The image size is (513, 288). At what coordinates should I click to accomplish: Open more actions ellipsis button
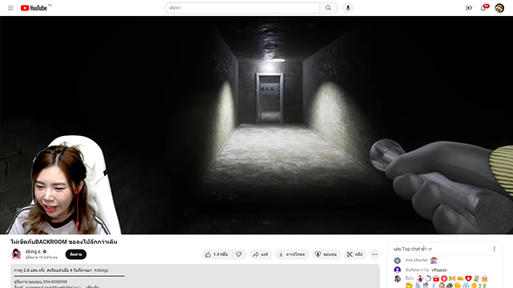click(x=374, y=254)
